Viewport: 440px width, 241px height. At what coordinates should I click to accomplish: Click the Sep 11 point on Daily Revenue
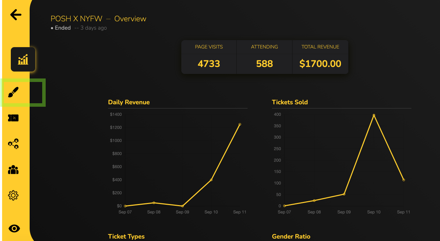pos(240,124)
